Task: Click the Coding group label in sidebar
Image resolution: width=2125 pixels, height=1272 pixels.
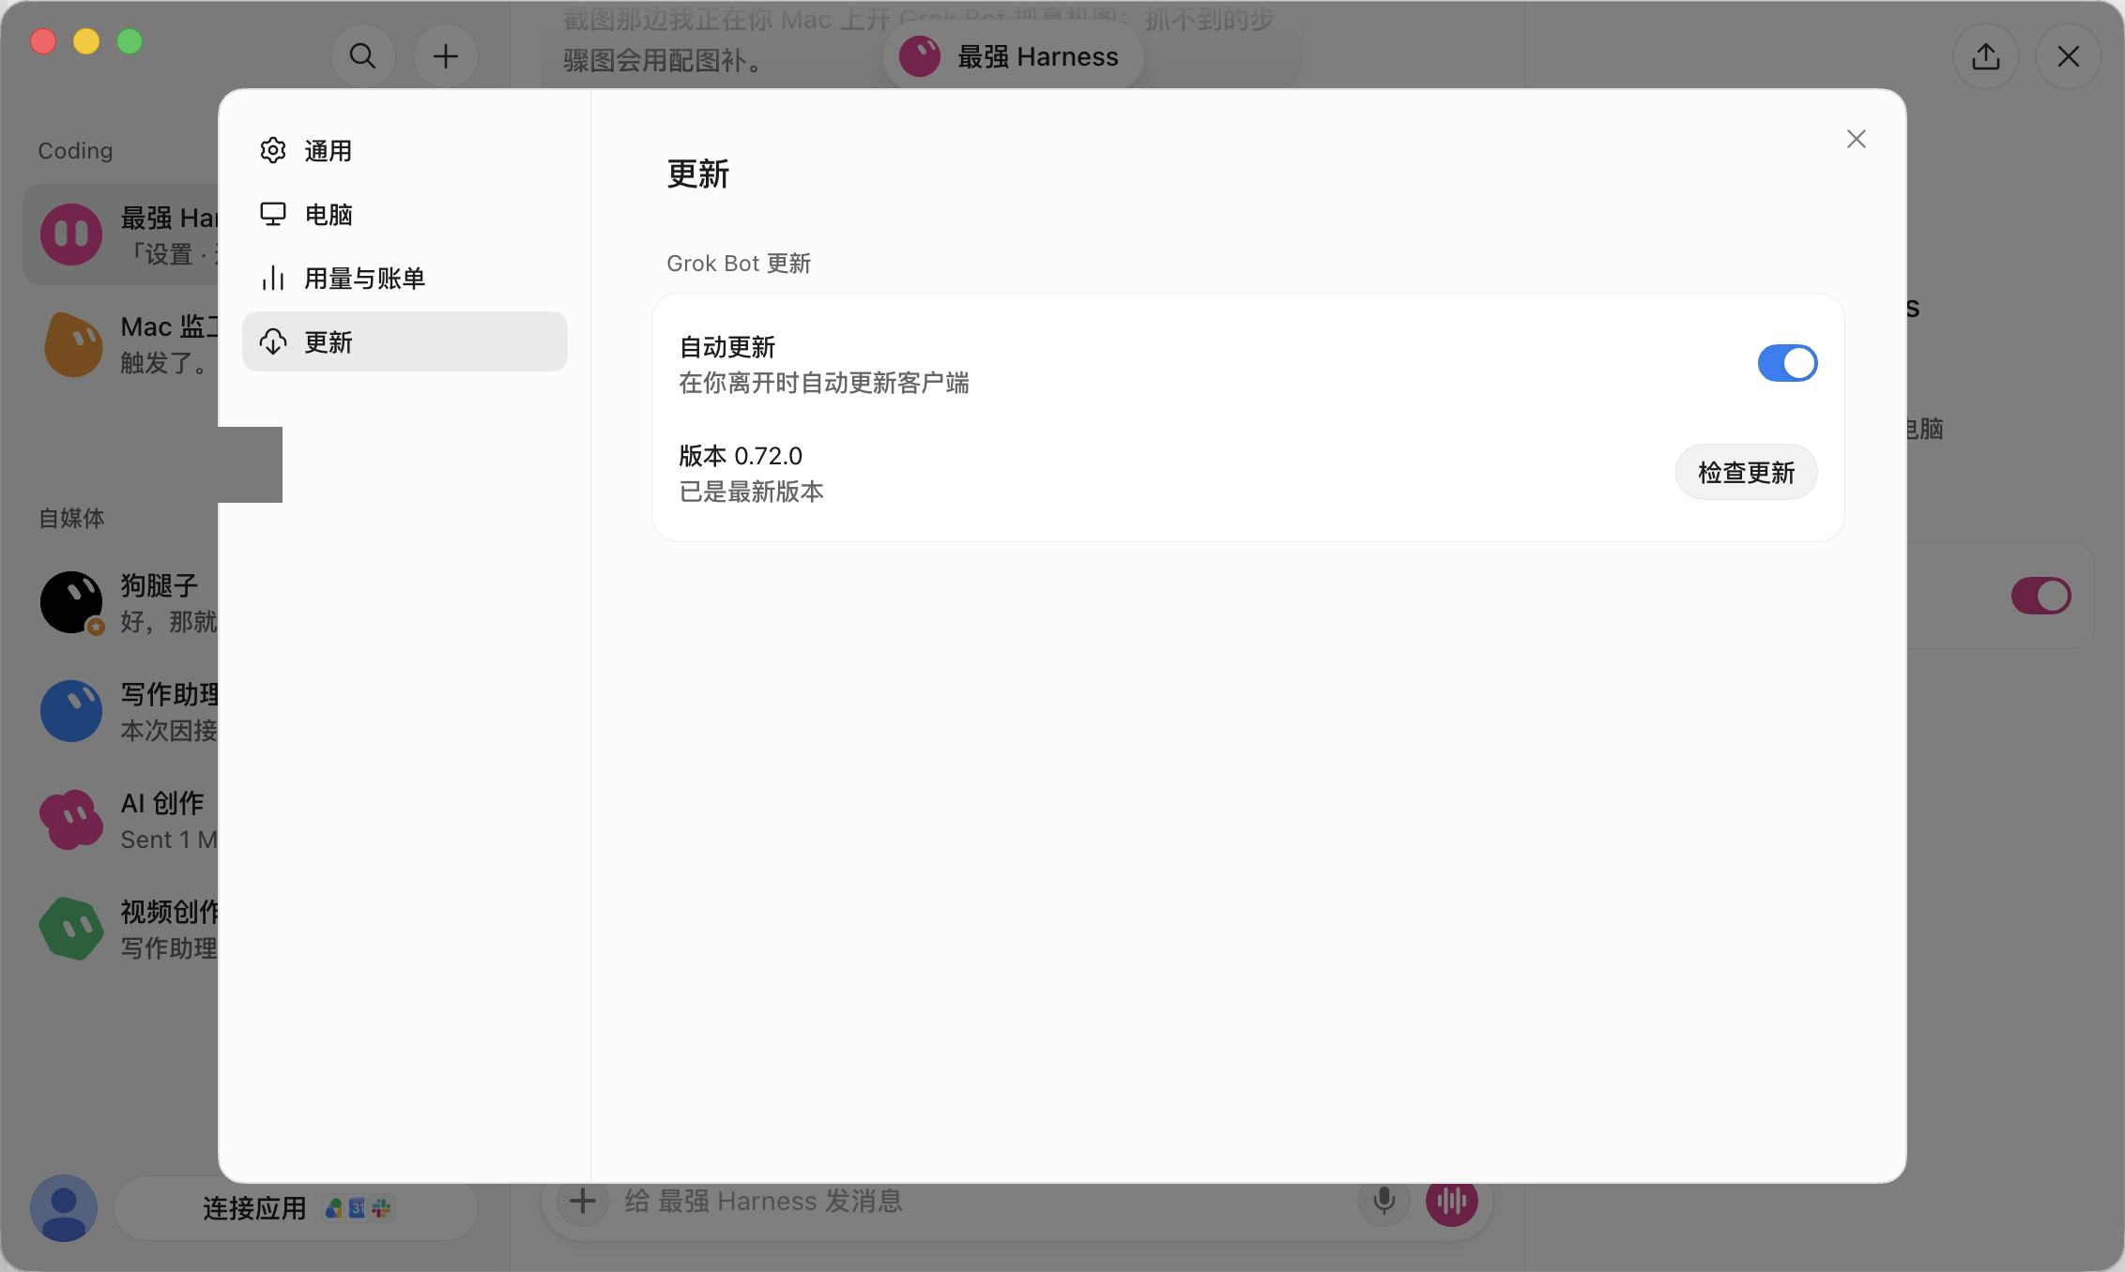Action: point(75,150)
